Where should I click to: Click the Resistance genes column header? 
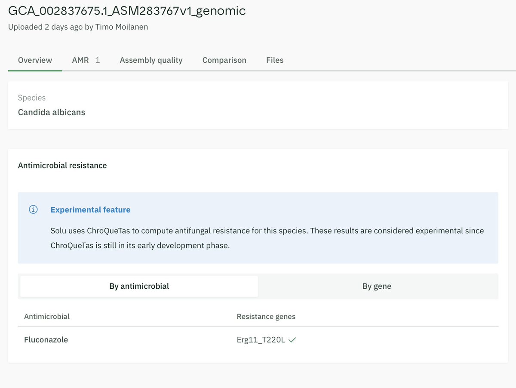(x=266, y=316)
